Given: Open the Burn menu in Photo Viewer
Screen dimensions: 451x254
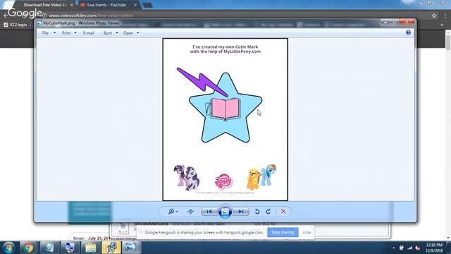Looking at the screenshot, I should pos(108,33).
